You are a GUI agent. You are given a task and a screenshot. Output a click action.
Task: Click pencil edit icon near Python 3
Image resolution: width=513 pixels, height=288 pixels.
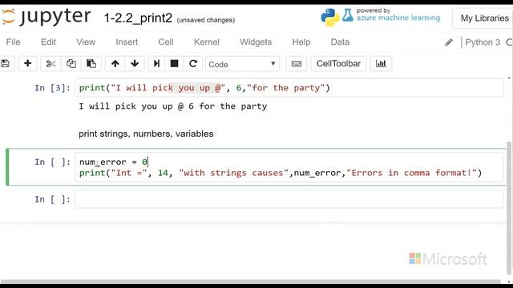(x=449, y=42)
